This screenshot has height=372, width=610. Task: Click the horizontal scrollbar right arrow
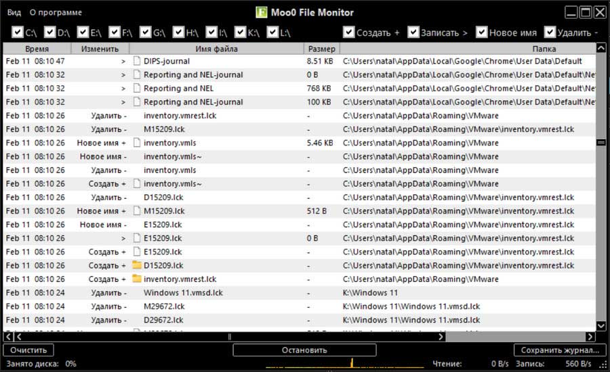coord(590,337)
